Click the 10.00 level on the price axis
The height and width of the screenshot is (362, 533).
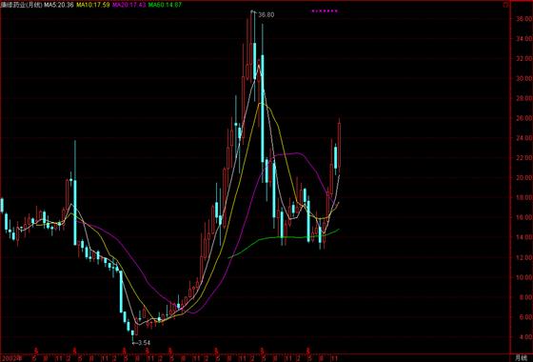click(524, 277)
